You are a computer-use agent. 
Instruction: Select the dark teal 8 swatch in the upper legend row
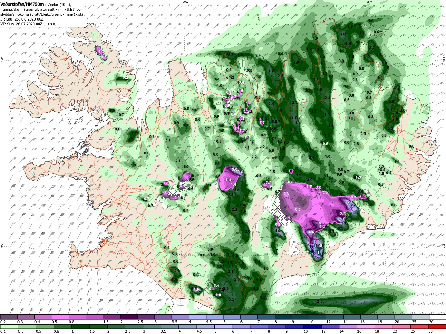coord(283,317)
